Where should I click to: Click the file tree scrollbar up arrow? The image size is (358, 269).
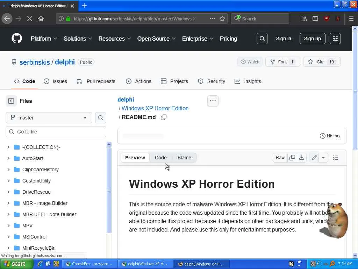(x=109, y=144)
